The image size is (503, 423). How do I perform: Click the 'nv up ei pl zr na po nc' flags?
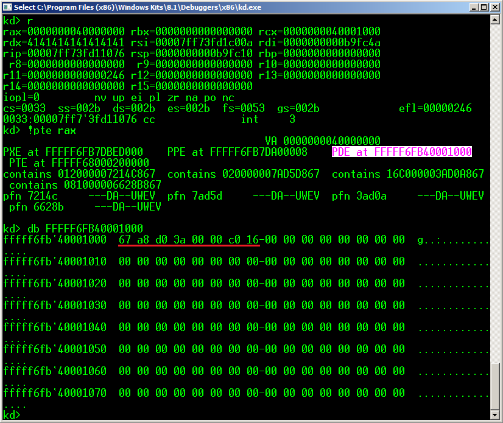point(164,97)
